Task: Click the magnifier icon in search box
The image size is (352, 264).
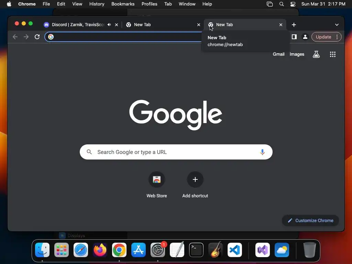Action: click(x=89, y=152)
